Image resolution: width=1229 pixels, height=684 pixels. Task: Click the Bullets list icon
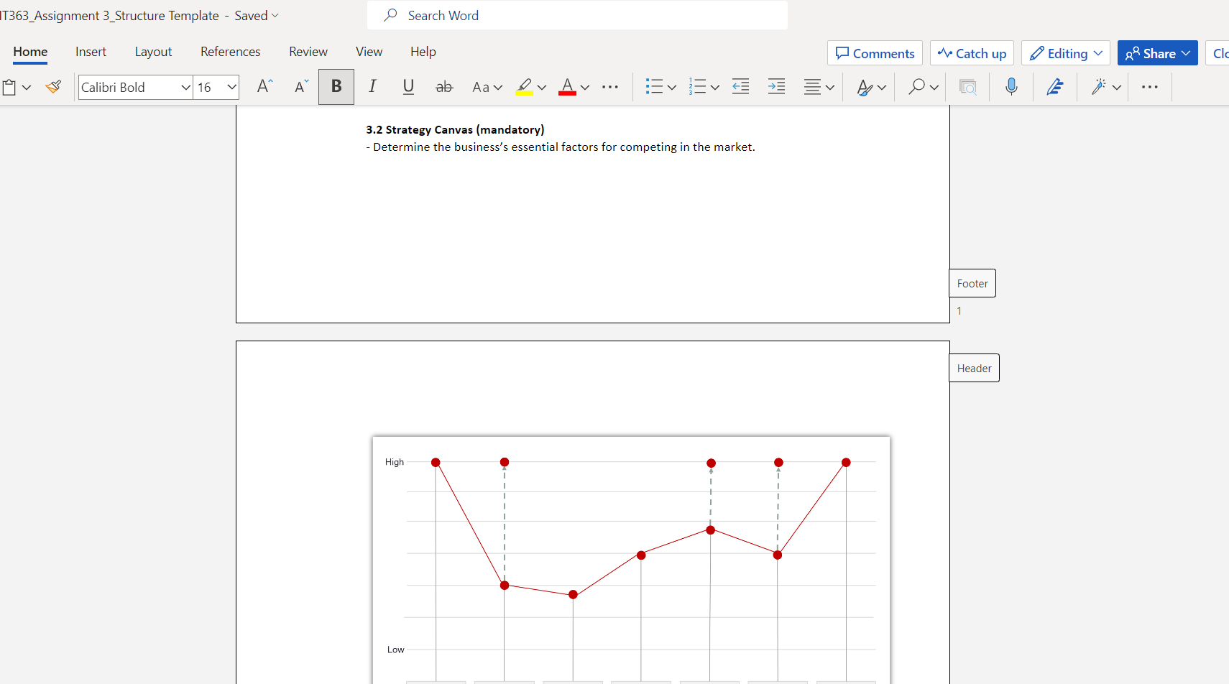point(653,87)
